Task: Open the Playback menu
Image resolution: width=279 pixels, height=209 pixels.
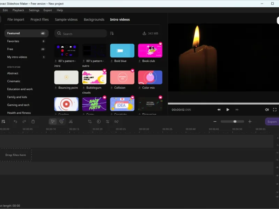Action: click(x=18, y=10)
